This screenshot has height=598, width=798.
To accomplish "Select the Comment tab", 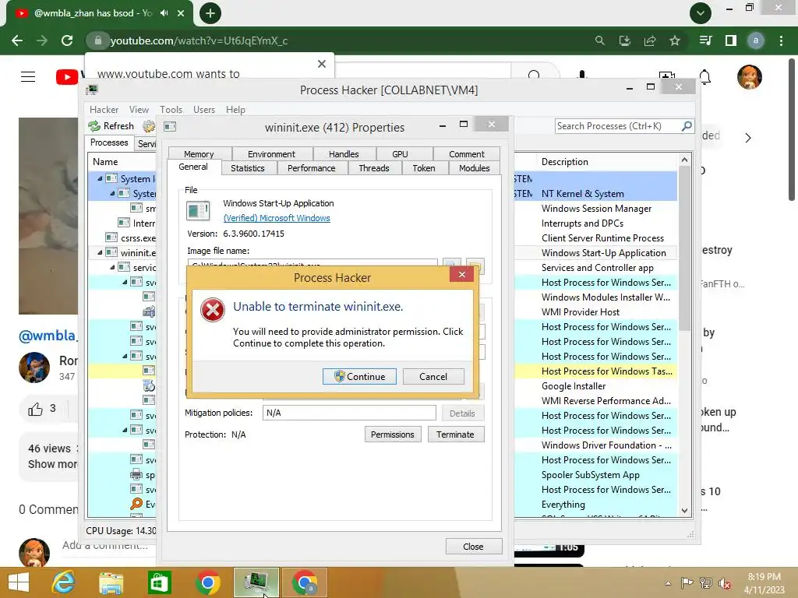I will point(467,154).
